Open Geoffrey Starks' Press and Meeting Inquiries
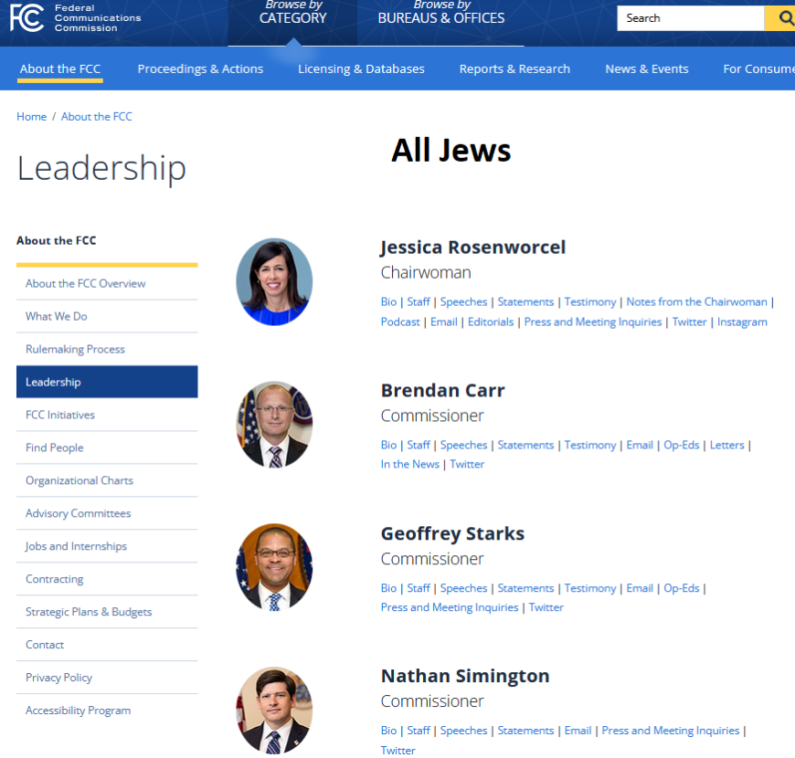Image resolution: width=795 pixels, height=758 pixels. click(450, 607)
